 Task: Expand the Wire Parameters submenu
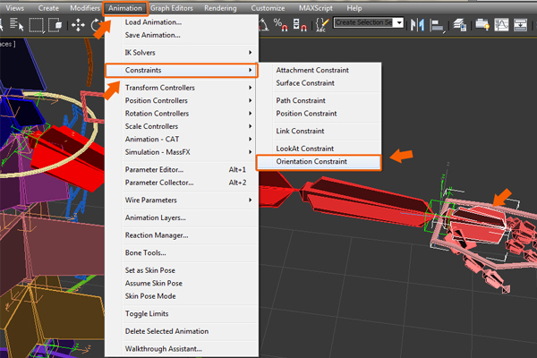182,200
